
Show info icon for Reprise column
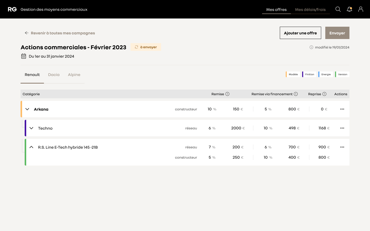[x=325, y=94]
